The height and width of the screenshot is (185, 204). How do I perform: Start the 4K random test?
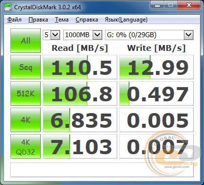(25, 120)
